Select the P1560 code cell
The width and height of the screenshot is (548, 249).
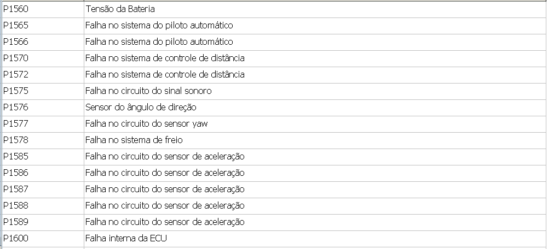pyautogui.click(x=16, y=9)
